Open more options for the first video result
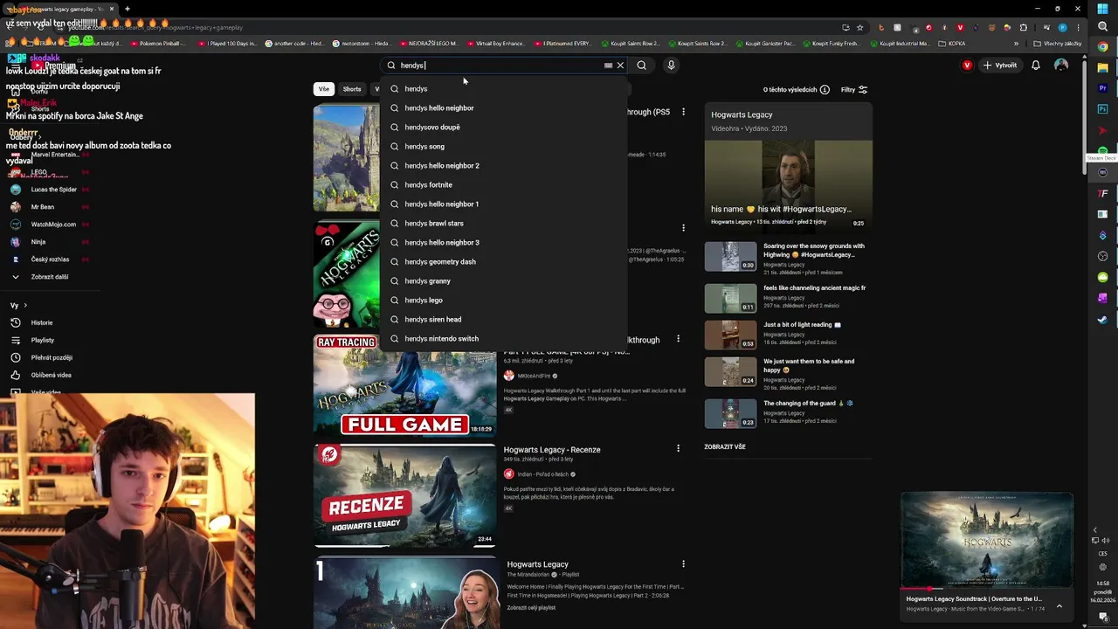This screenshot has width=1118, height=629. point(683,112)
